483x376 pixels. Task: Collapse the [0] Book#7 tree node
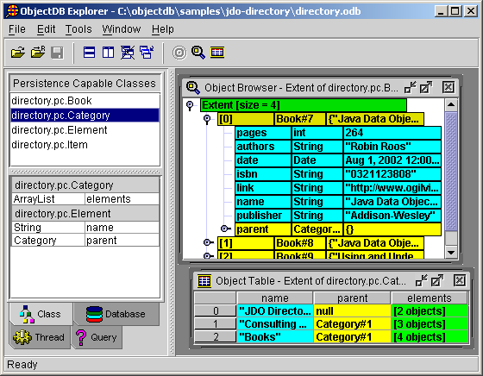point(207,119)
